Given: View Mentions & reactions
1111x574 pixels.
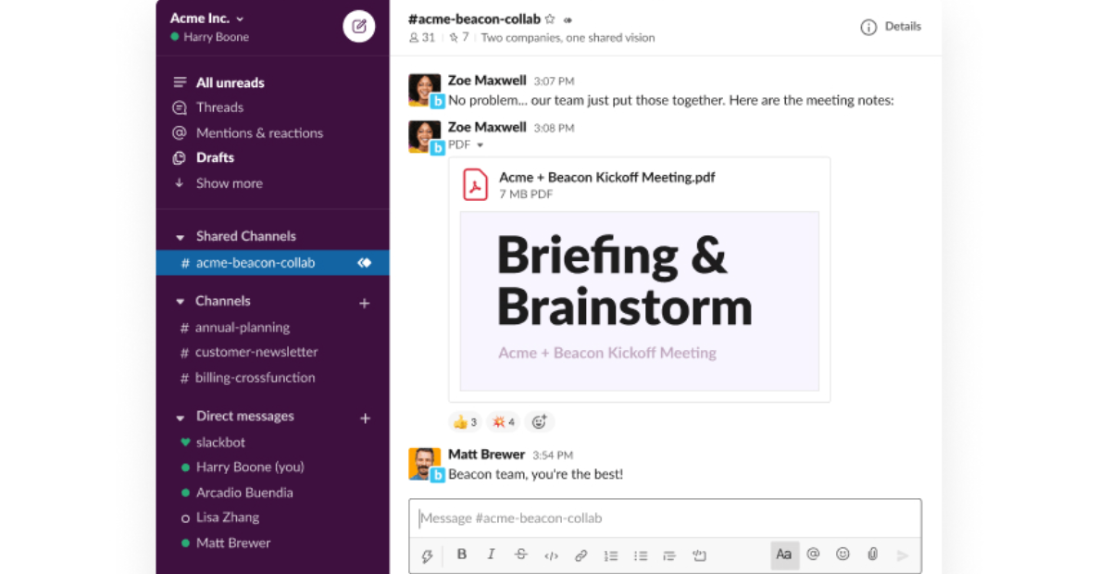Looking at the screenshot, I should point(260,132).
